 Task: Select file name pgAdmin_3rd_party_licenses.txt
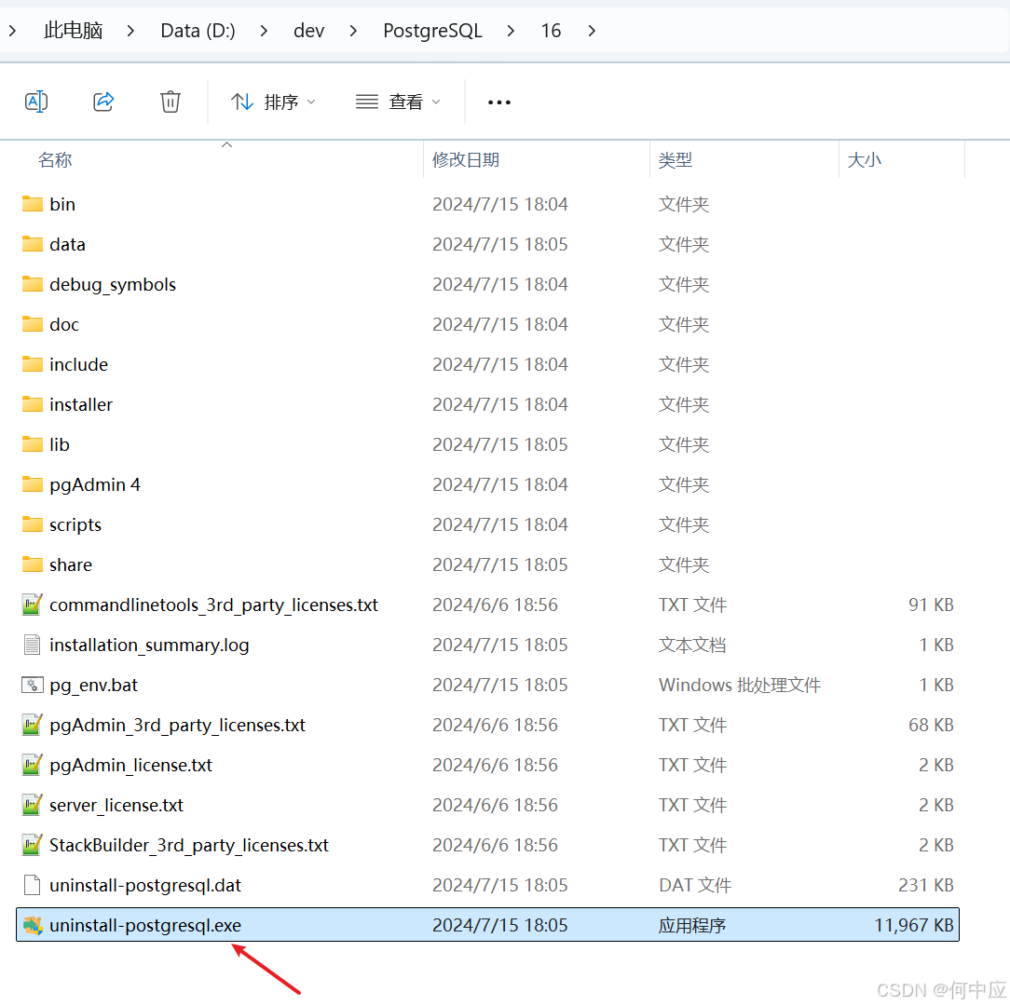click(x=177, y=726)
